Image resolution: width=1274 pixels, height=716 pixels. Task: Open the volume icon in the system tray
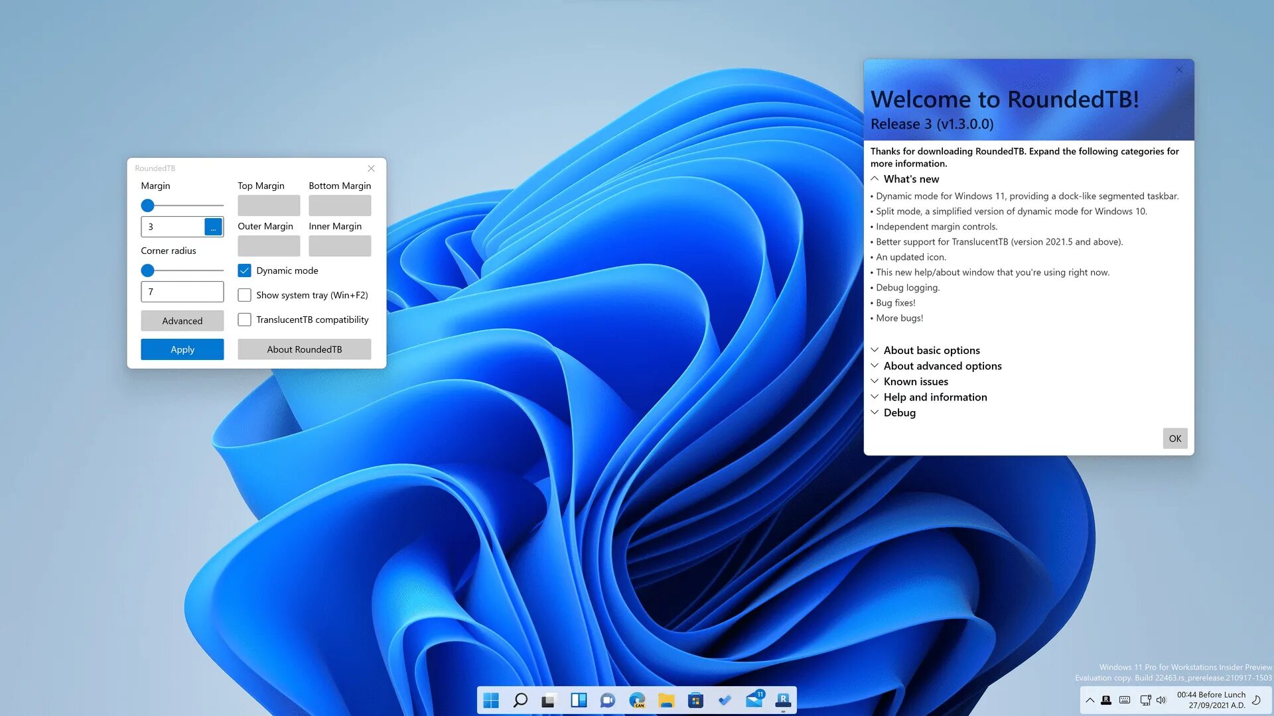(1161, 700)
